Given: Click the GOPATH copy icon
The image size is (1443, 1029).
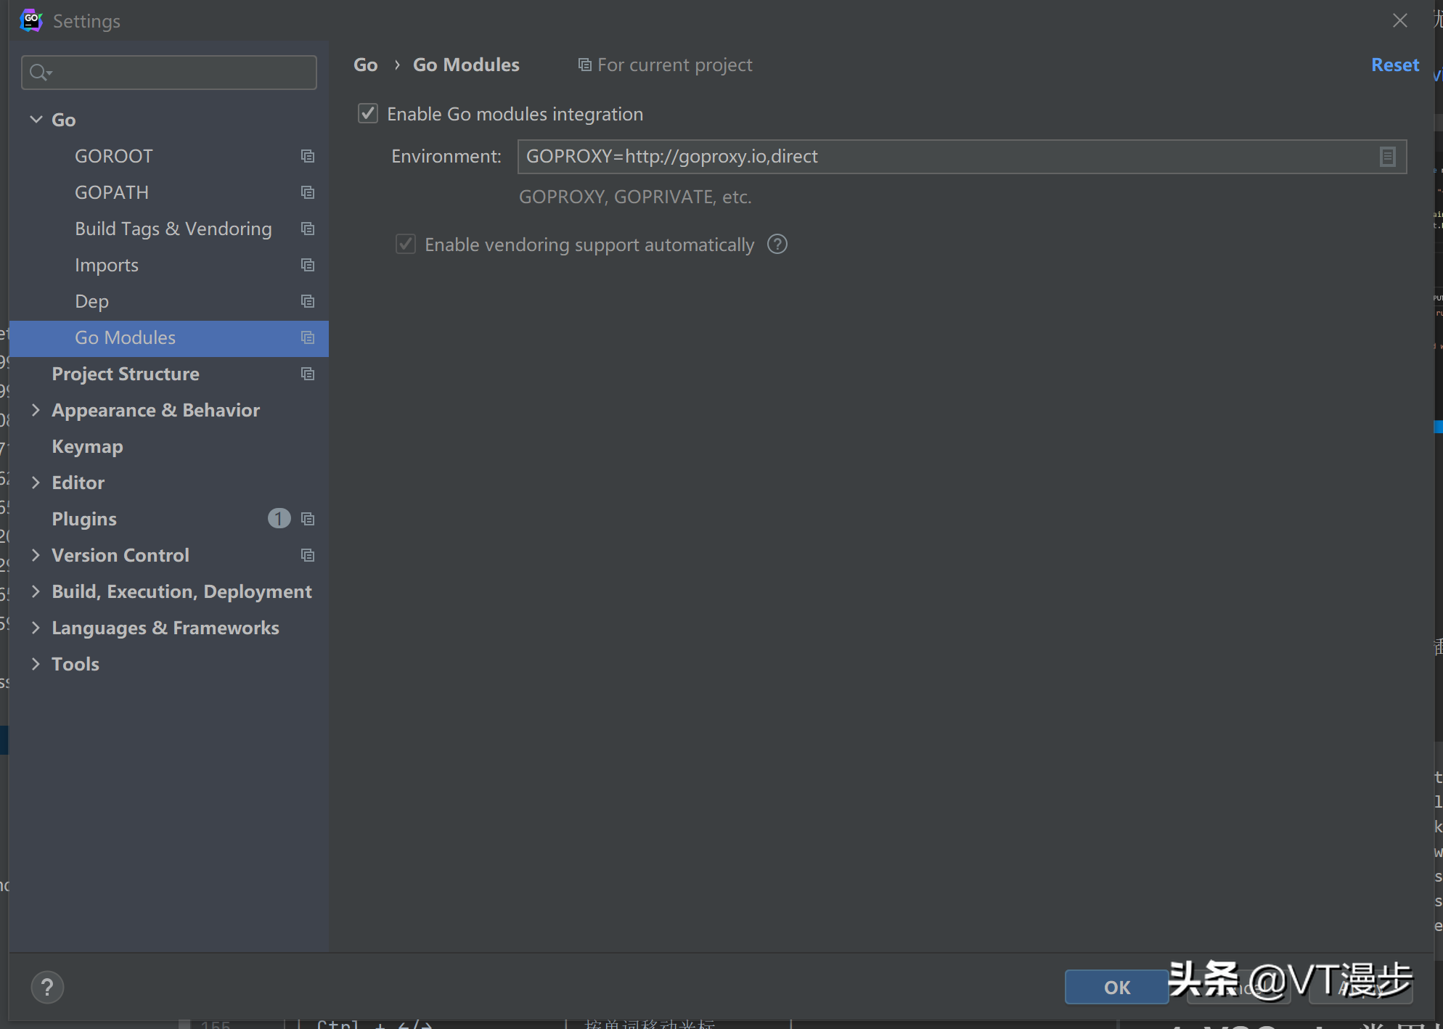Looking at the screenshot, I should click(x=307, y=192).
